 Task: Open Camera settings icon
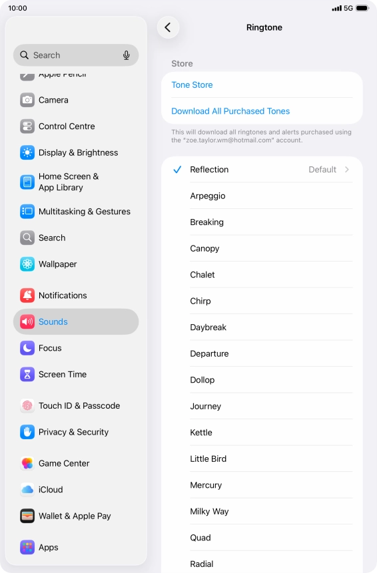click(27, 100)
